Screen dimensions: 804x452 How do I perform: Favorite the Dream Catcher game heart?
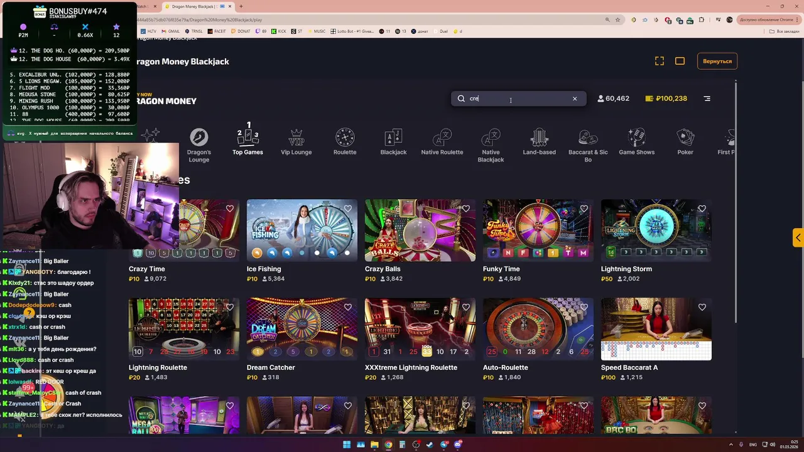click(x=348, y=307)
